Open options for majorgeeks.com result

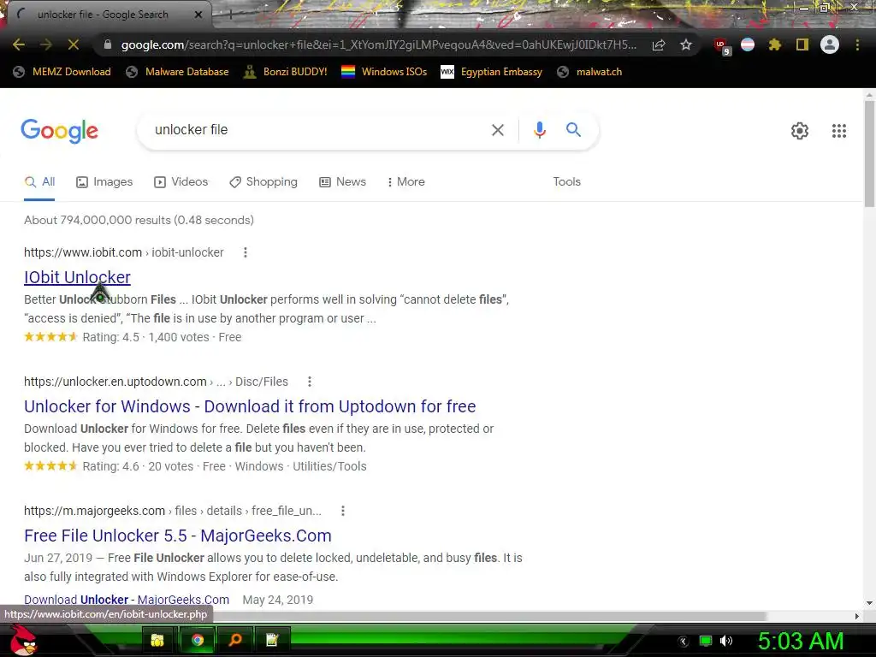pos(342,511)
